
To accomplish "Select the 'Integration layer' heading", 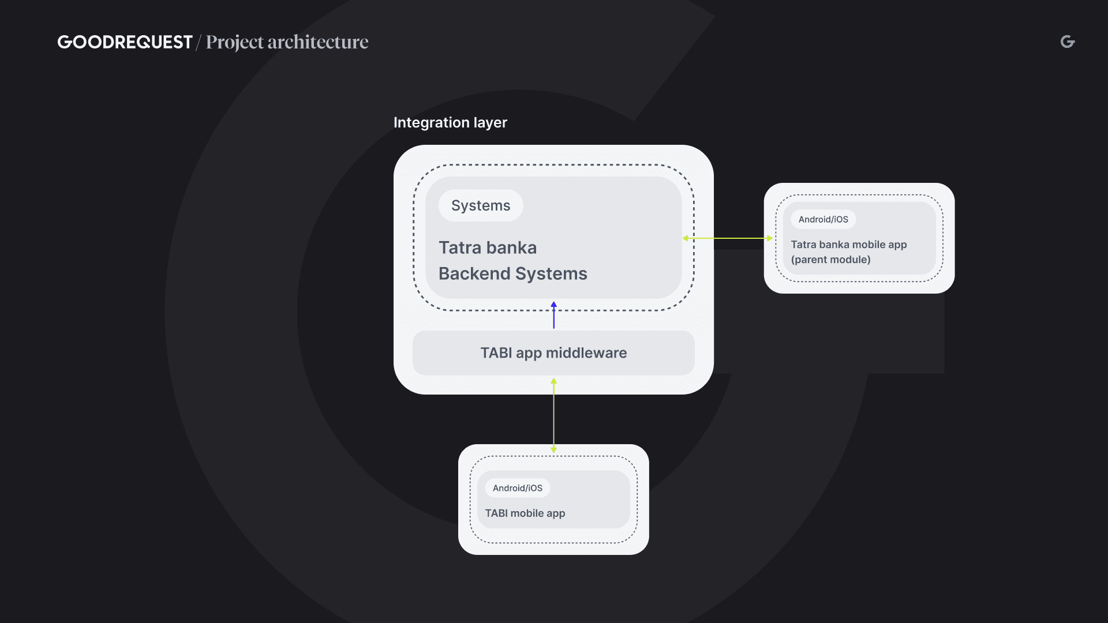I will click(450, 122).
